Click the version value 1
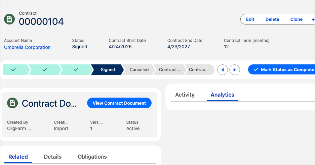The image size is (315, 165). click(x=91, y=128)
